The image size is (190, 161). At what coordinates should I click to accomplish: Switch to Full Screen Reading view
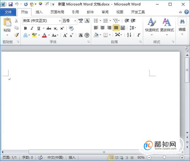(x=116, y=158)
